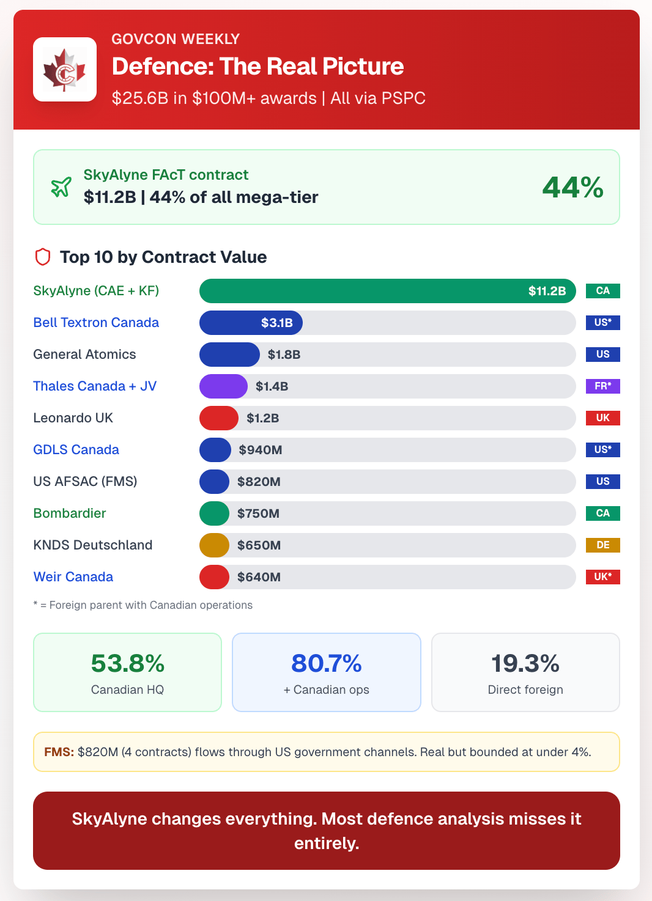This screenshot has width=652, height=901.
Task: Click the CA badge for SkyAlyne
Action: [x=602, y=291]
